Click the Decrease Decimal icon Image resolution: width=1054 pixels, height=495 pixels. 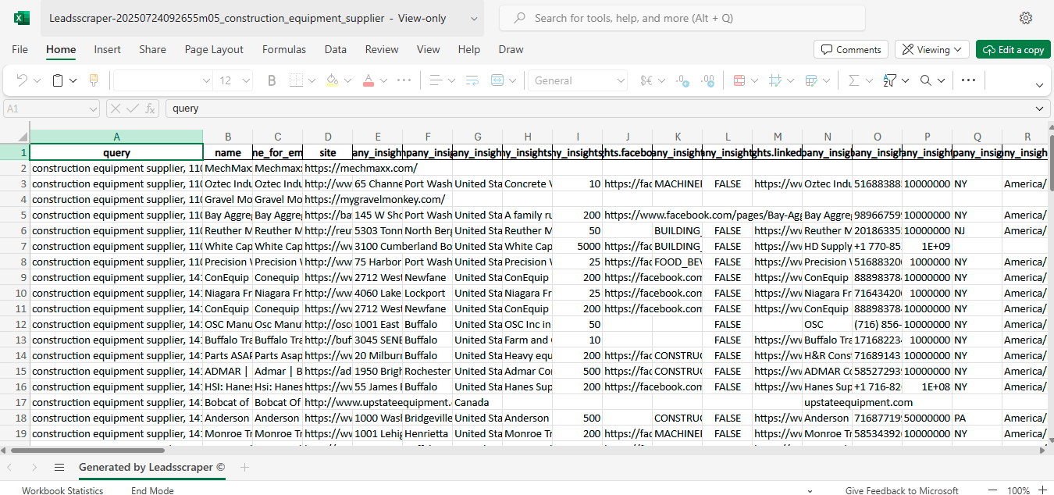tap(682, 80)
